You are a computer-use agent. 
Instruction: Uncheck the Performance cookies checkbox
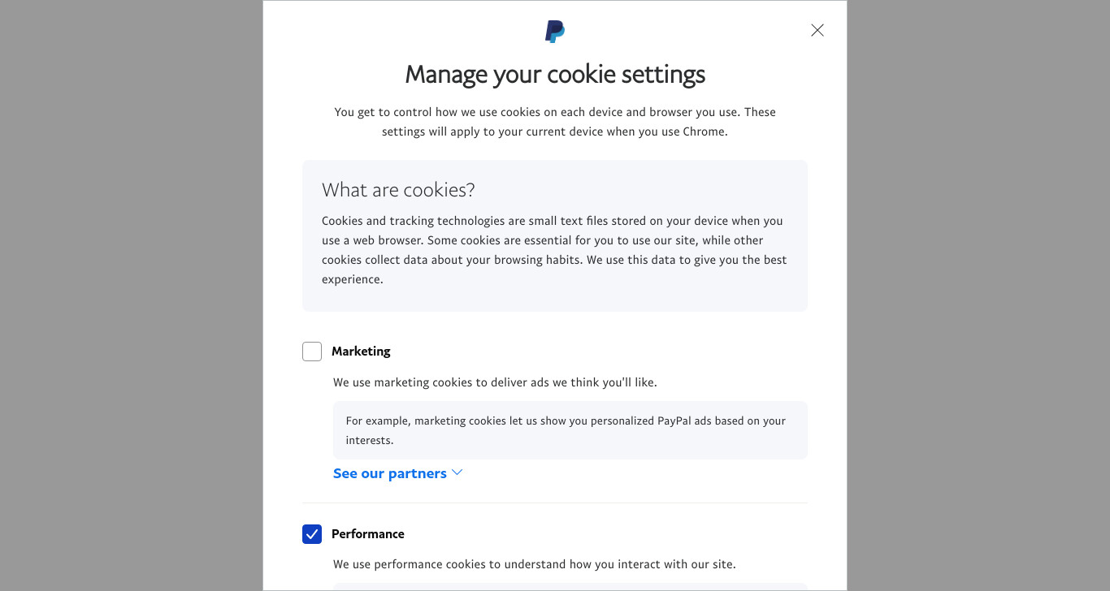point(312,533)
